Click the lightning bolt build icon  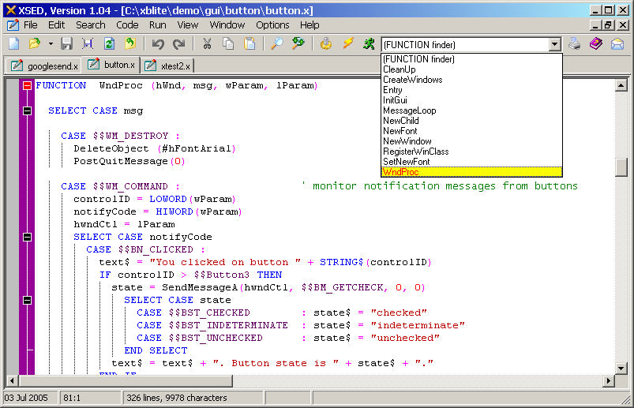click(x=347, y=43)
